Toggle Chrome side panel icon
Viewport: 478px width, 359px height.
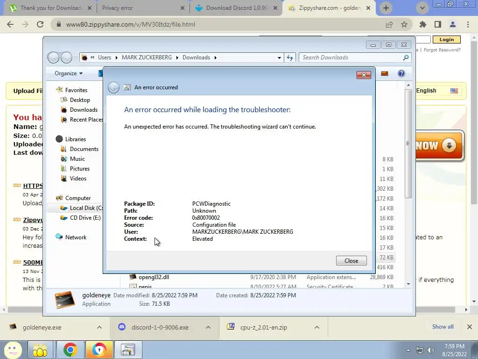[438, 24]
